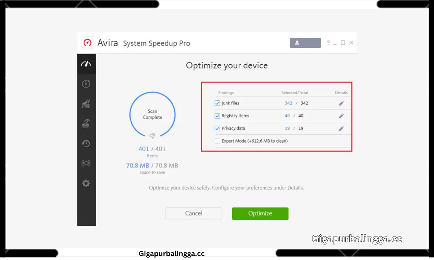The image size is (434, 260).
Task: Open the disk cleaner sidebar icon
Action: click(86, 123)
